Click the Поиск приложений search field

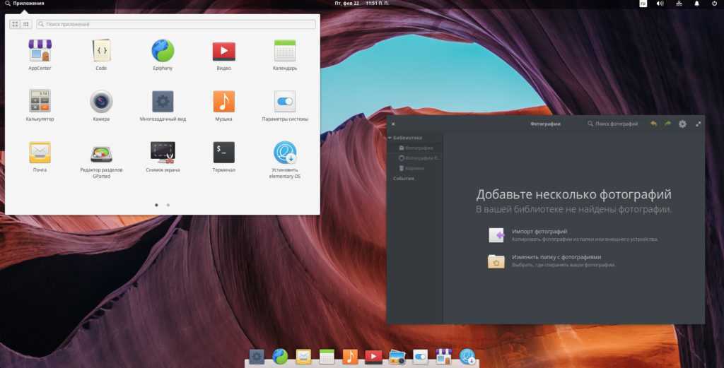[x=177, y=24]
